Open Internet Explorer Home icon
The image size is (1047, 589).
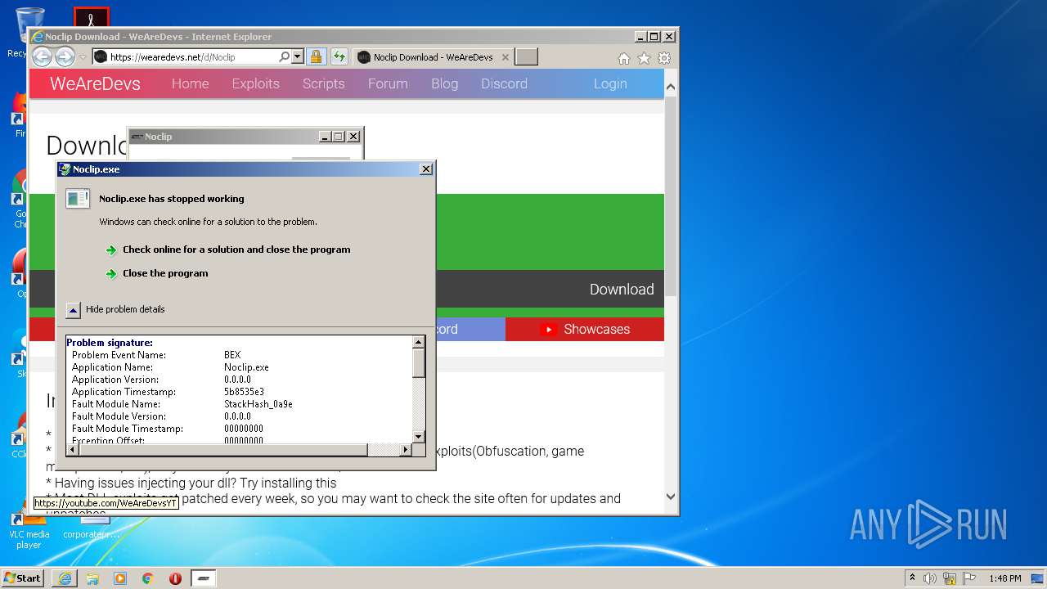(624, 58)
